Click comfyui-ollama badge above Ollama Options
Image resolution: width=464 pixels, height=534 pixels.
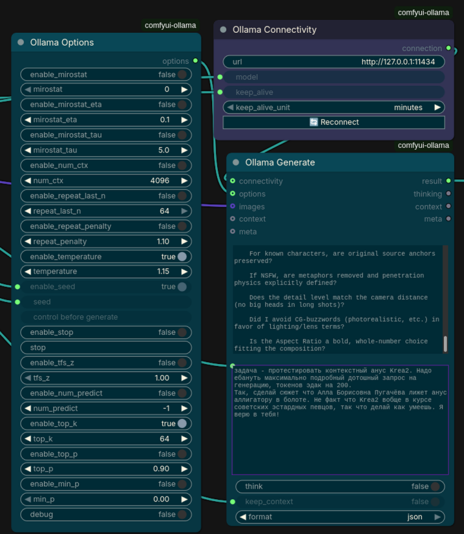click(170, 25)
